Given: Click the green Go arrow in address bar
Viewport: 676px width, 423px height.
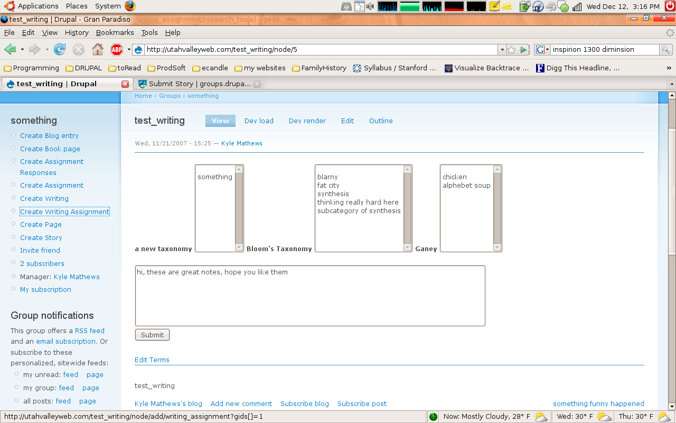Looking at the screenshot, I should click(523, 50).
